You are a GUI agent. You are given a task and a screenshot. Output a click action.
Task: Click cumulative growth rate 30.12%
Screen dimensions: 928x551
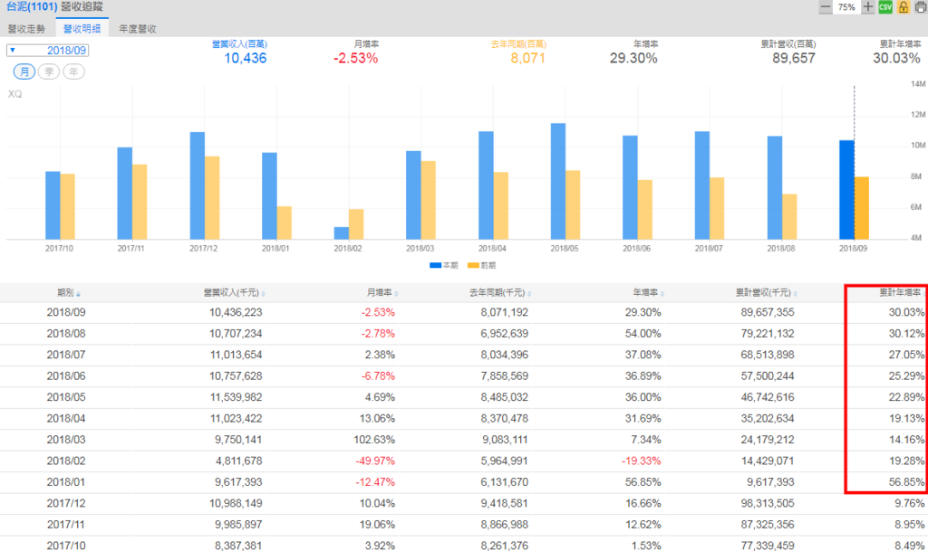click(x=906, y=334)
